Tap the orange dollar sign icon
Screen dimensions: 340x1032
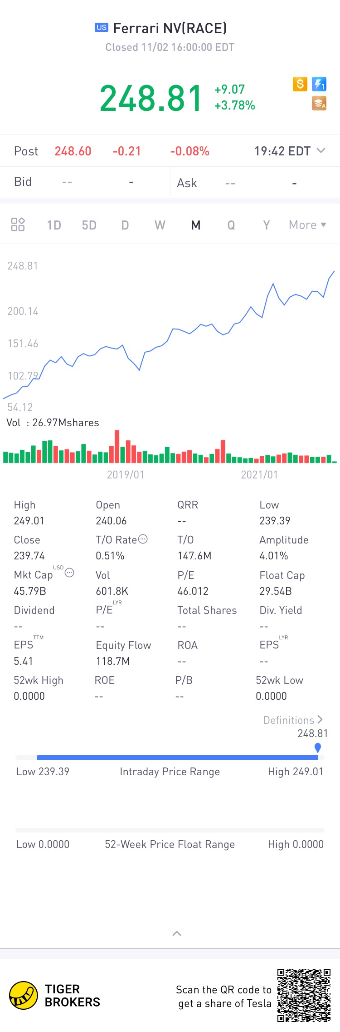pos(300,84)
